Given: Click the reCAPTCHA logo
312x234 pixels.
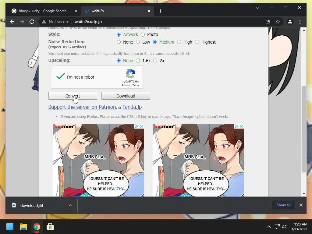Looking at the screenshot, I should [130, 74].
